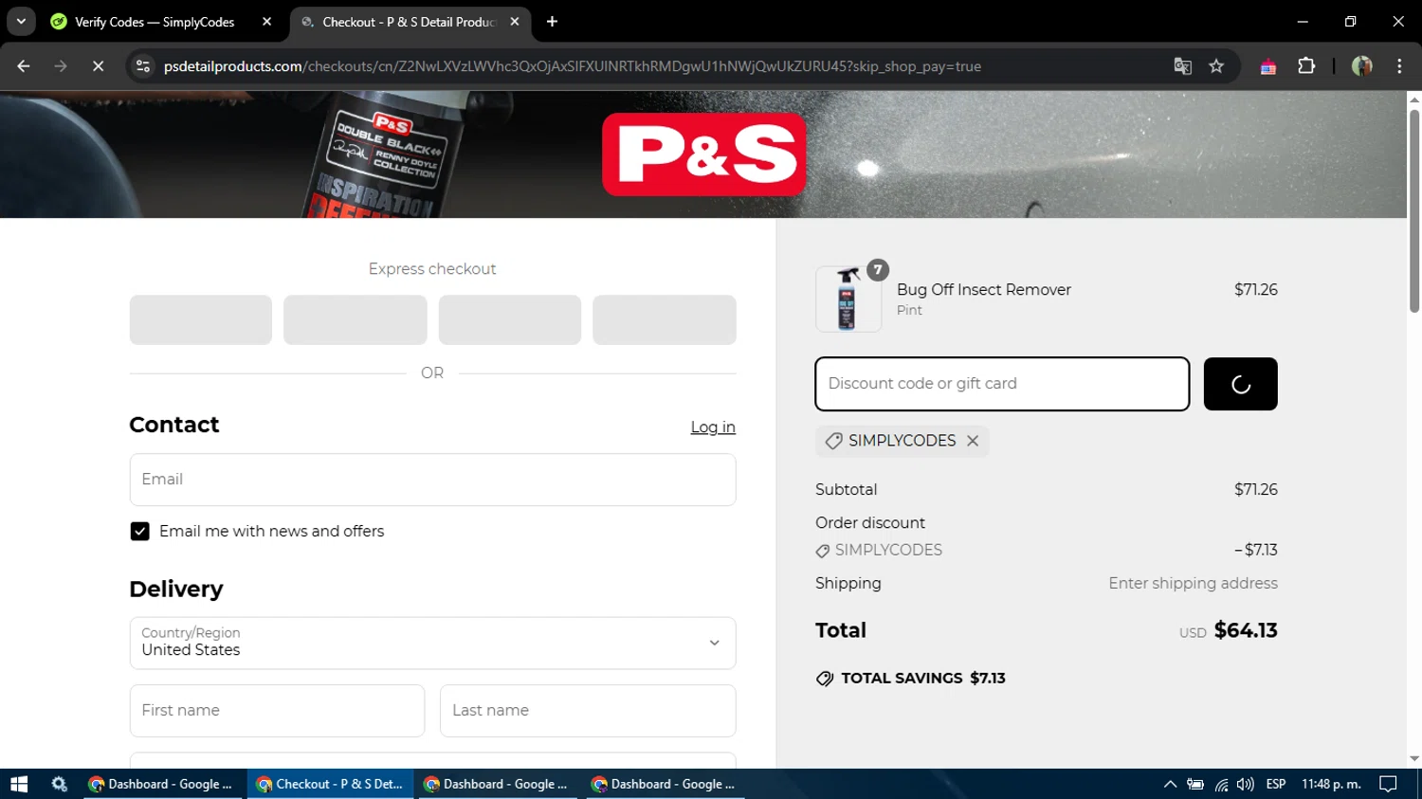Close the Verify Codes — SimplyCodes tab

coord(266,21)
